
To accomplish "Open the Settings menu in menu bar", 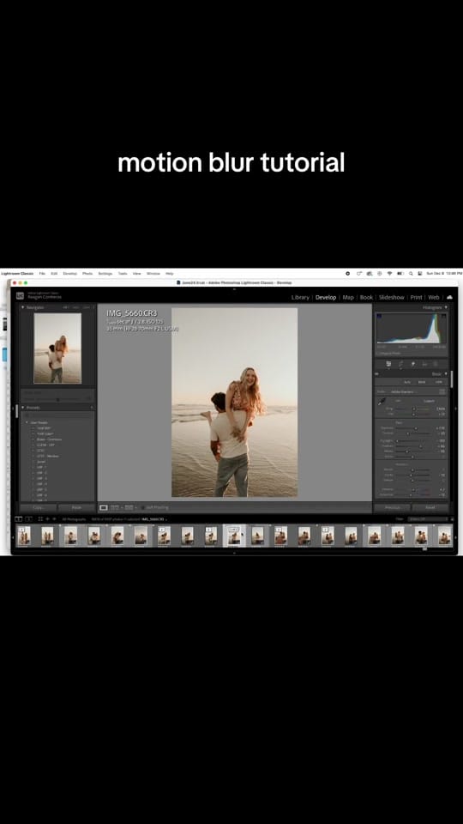I will [105, 273].
